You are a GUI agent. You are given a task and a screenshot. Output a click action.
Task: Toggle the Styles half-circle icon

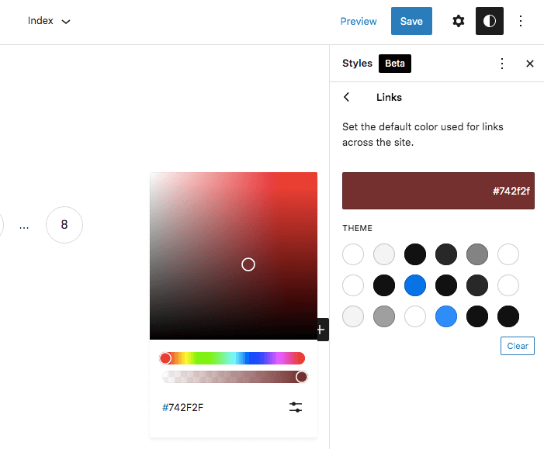point(489,21)
